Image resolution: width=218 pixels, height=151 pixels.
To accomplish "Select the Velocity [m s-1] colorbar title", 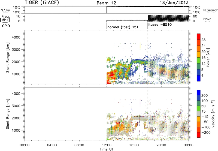I will [x=213, y=114].
